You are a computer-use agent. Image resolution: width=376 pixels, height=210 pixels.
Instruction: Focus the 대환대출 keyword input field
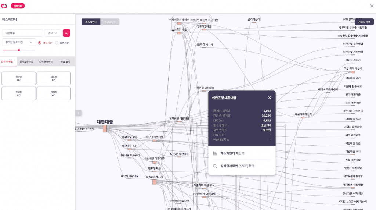click(22, 33)
